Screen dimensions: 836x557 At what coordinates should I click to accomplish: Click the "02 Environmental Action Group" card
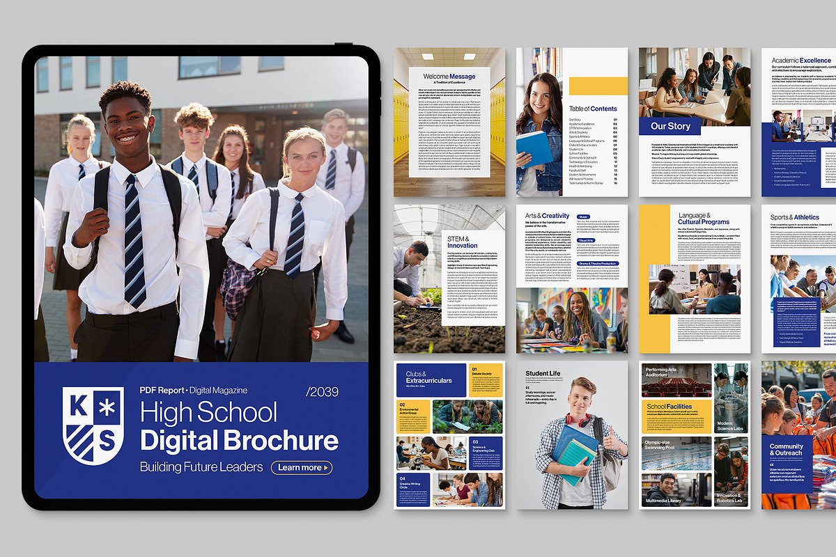click(x=413, y=416)
